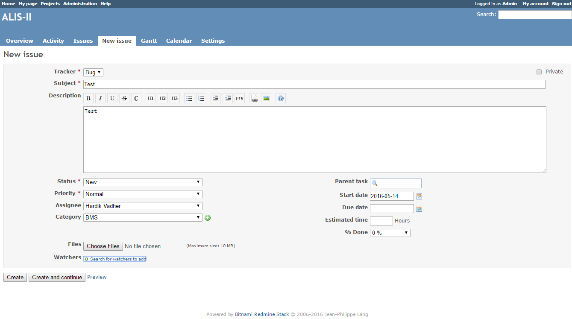The width and height of the screenshot is (572, 319).
Task: Open the Bitnami Redmine Stack footer link
Action: [x=262, y=314]
